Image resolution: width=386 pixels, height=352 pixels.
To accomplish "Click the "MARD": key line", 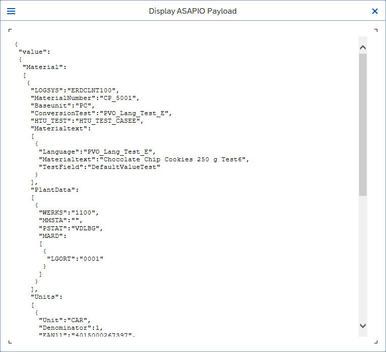I will (53, 236).
